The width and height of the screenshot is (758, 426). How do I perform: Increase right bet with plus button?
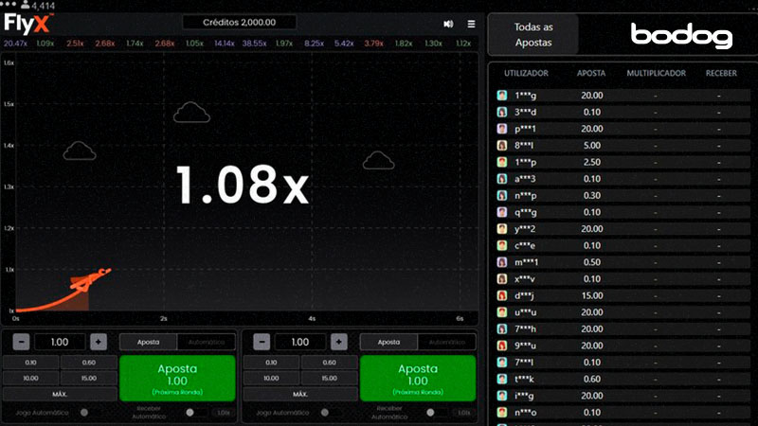click(x=339, y=342)
